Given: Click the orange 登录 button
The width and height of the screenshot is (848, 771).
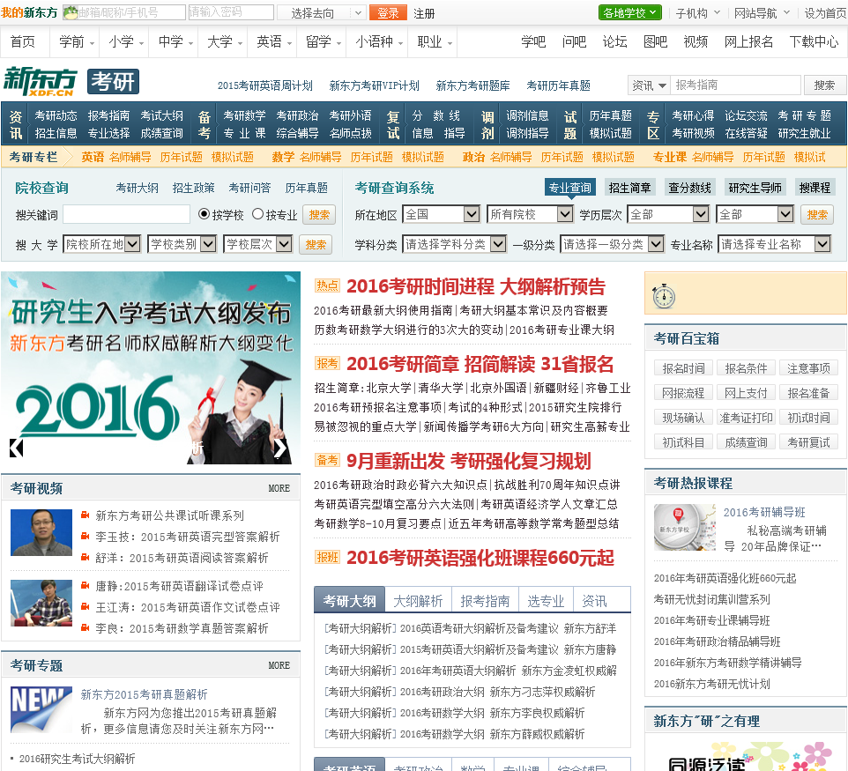Looking at the screenshot, I should click(388, 13).
